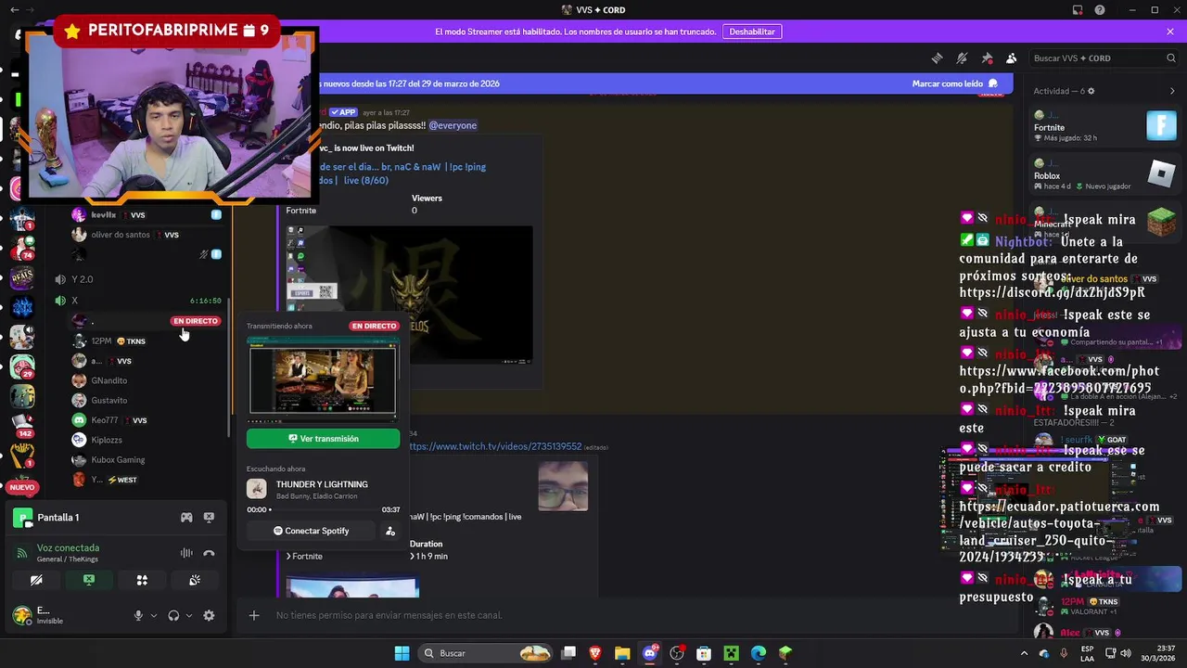Open the listen-along icon beside Conectar Spotify
The height and width of the screenshot is (668, 1187).
click(390, 531)
